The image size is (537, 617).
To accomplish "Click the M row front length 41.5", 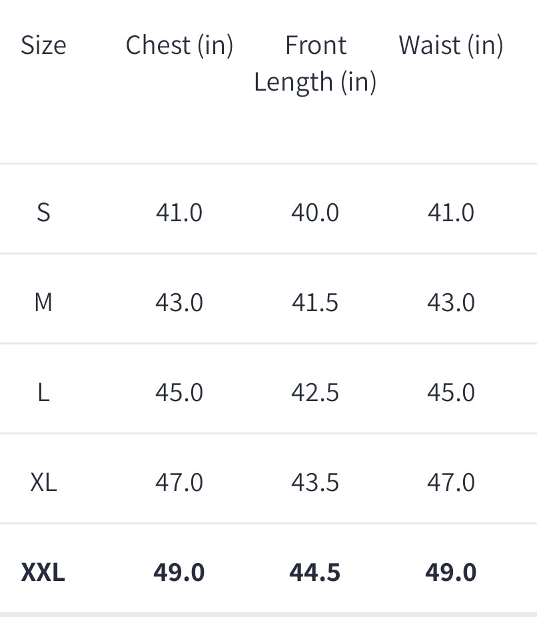I will pyautogui.click(x=315, y=303).
